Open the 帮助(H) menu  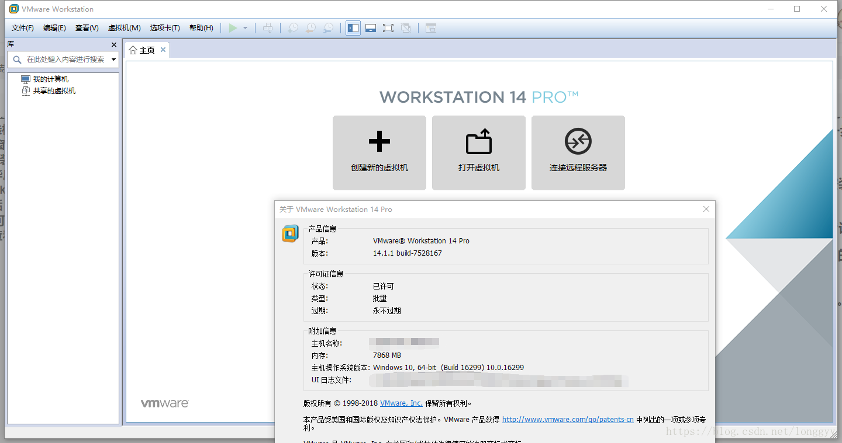(x=201, y=28)
